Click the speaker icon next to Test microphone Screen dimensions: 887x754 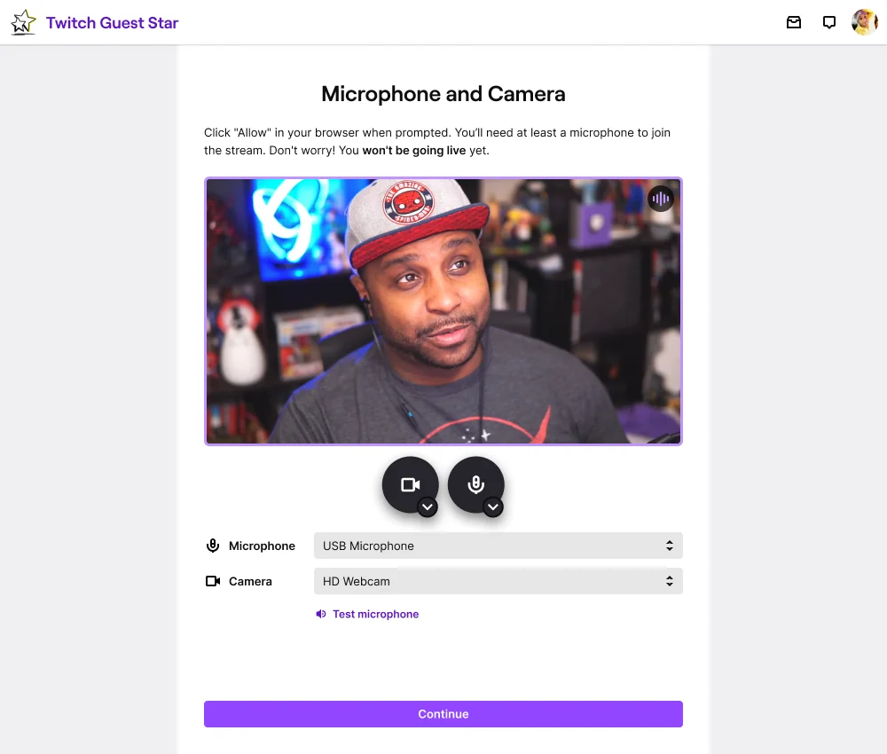point(320,614)
